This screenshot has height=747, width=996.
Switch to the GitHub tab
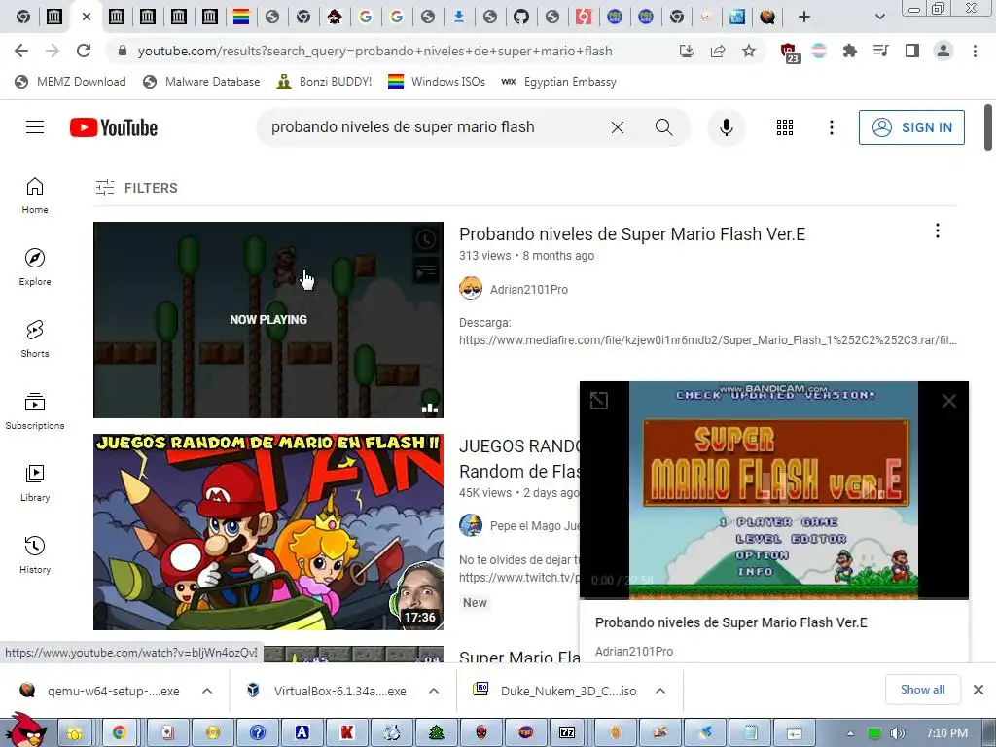(x=521, y=17)
